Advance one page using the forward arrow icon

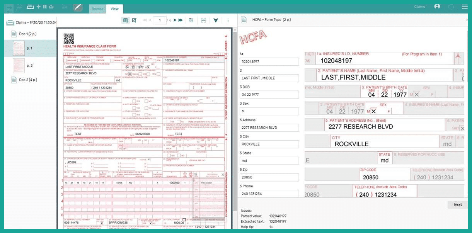point(174,20)
